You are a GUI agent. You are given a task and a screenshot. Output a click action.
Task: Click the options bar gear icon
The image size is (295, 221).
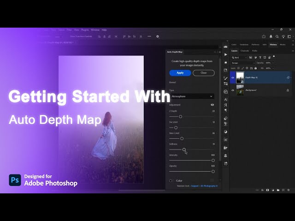(158, 36)
